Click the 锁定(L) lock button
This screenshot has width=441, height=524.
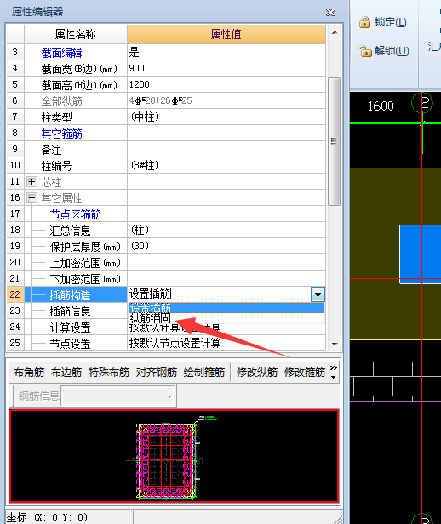point(383,22)
